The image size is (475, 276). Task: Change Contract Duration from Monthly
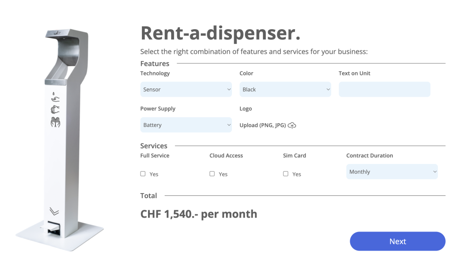point(392,172)
